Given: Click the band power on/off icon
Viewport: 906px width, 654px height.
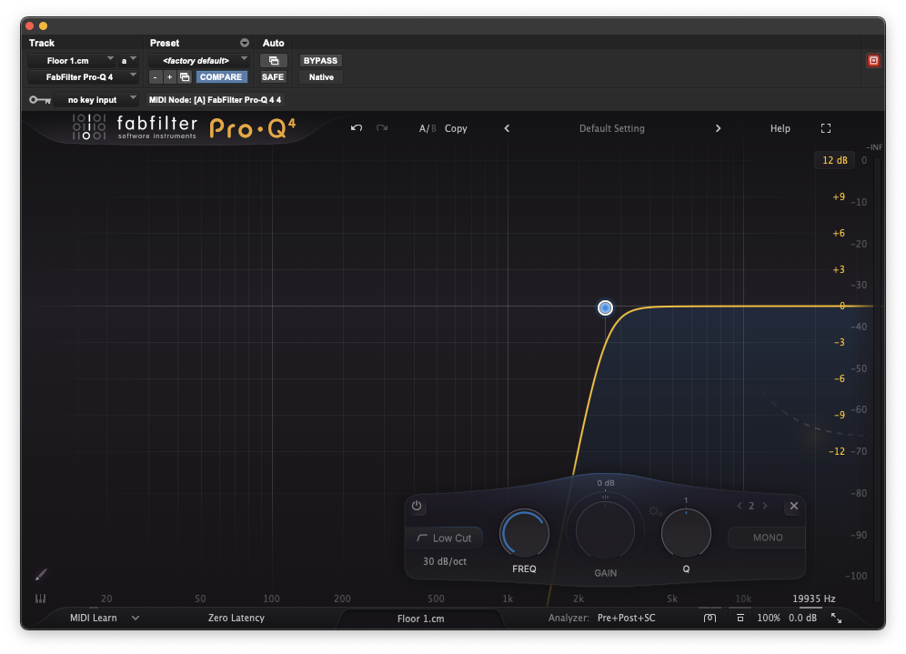Looking at the screenshot, I should [x=417, y=506].
